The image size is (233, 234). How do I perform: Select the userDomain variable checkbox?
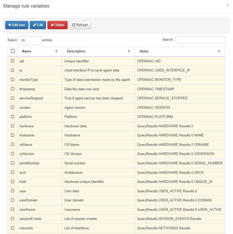[x=12, y=200]
